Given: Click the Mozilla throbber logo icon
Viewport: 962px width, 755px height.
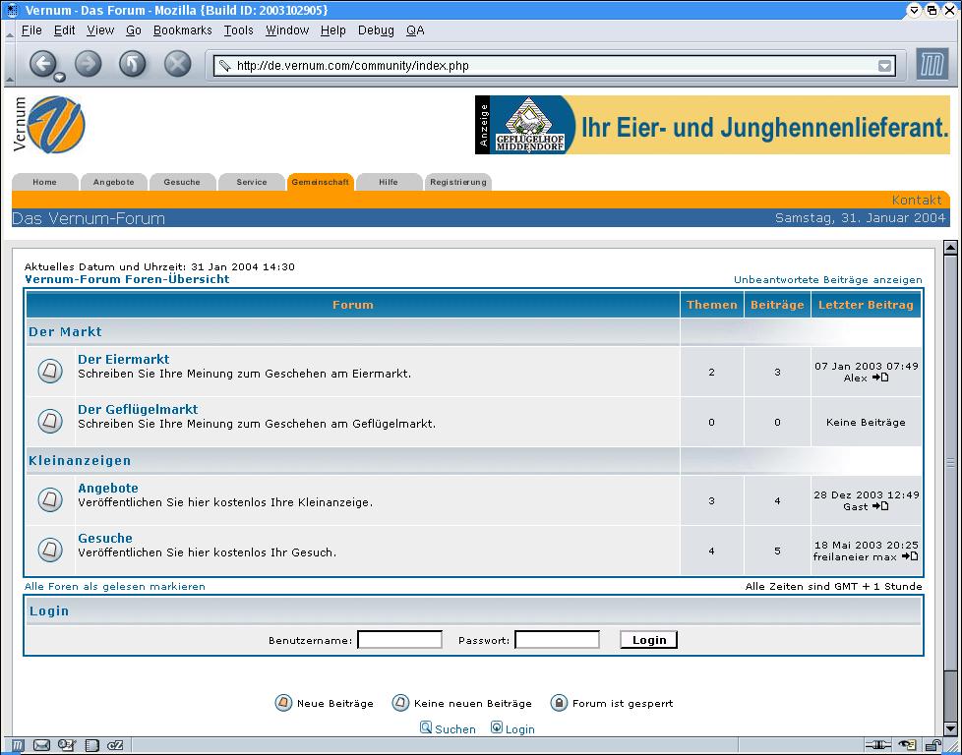Looking at the screenshot, I should pyautogui.click(x=932, y=65).
